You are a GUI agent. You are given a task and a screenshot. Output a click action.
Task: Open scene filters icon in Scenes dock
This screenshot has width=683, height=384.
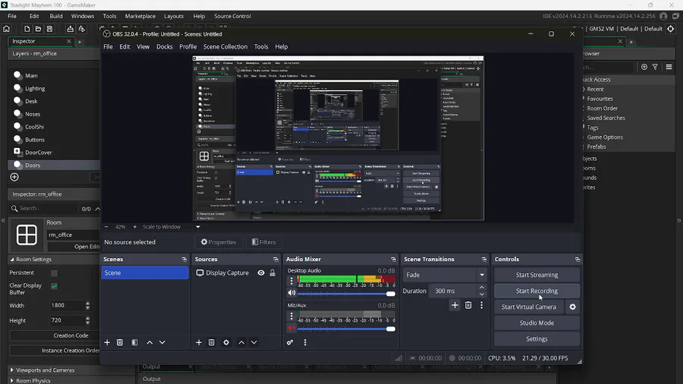(134, 342)
